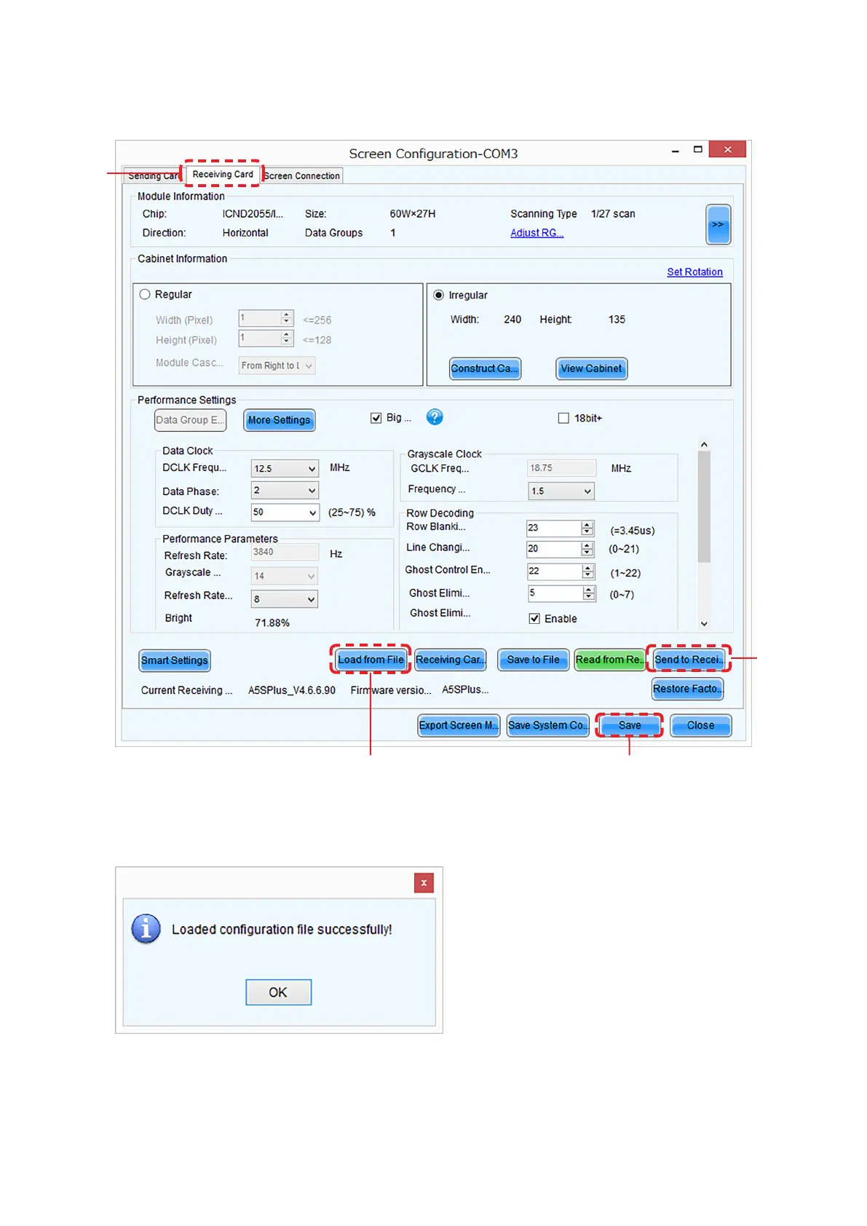Maximize the Screen Configuration window
The height and width of the screenshot is (1226, 867).
[x=697, y=149]
